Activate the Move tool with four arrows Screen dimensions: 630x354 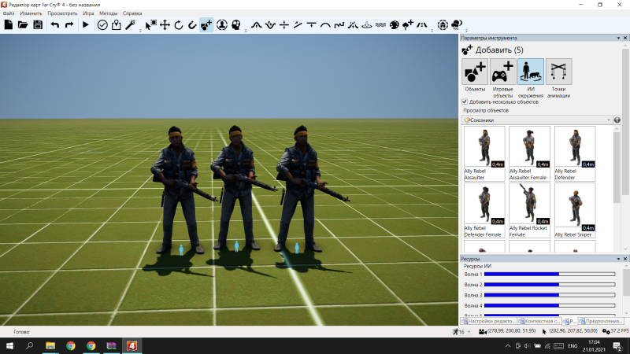click(165, 25)
